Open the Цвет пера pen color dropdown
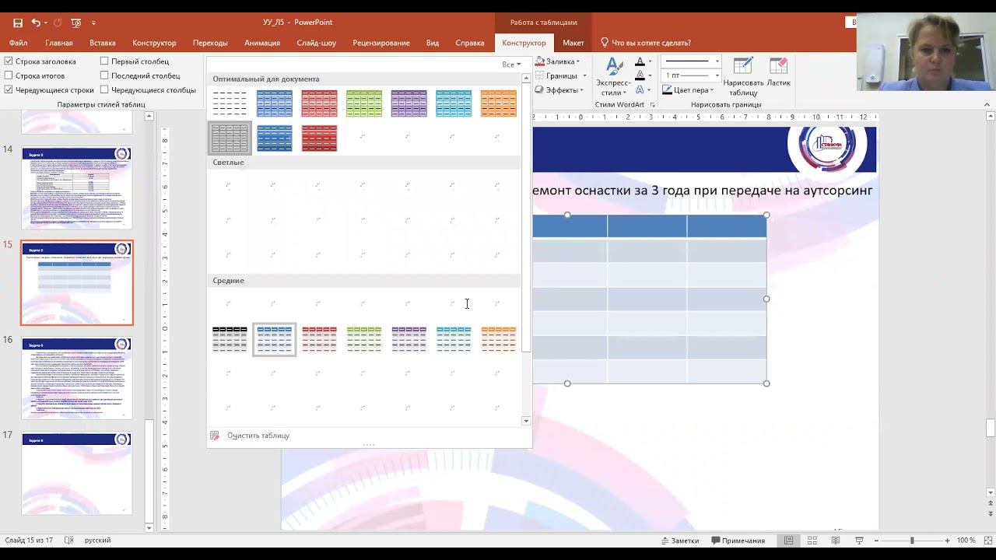This screenshot has height=560, width=996. coord(689,90)
